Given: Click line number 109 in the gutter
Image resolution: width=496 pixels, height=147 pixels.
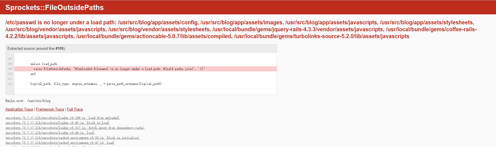Looking at the screenshot, I should [10, 69].
